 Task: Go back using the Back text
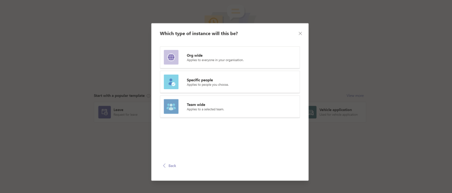click(172, 166)
